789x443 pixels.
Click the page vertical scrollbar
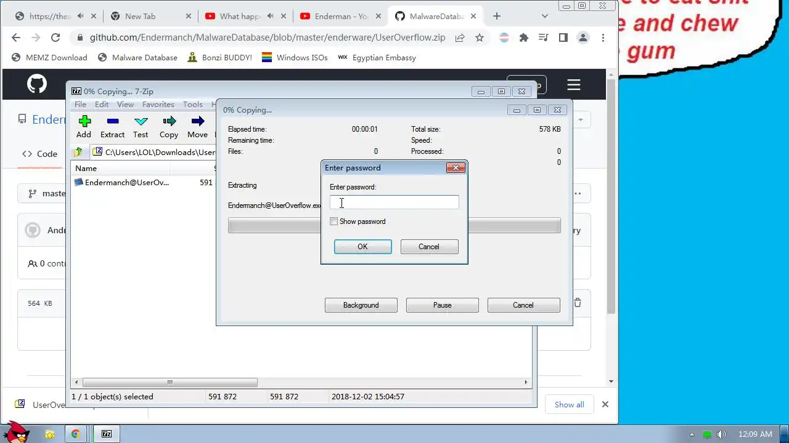(x=611, y=197)
